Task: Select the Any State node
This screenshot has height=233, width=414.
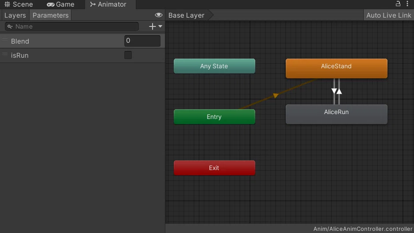Action: [214, 66]
